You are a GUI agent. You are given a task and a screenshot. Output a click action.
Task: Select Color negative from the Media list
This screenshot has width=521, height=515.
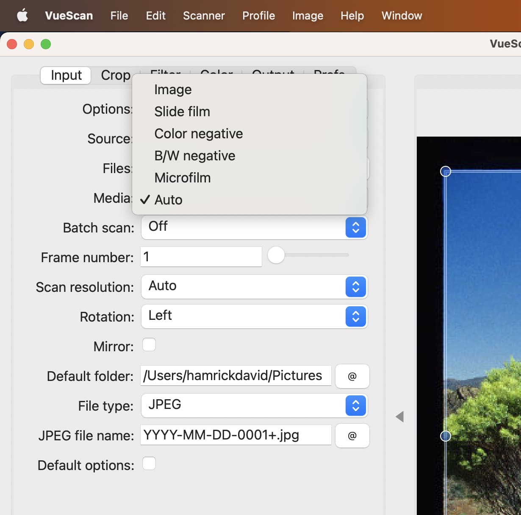click(x=198, y=134)
